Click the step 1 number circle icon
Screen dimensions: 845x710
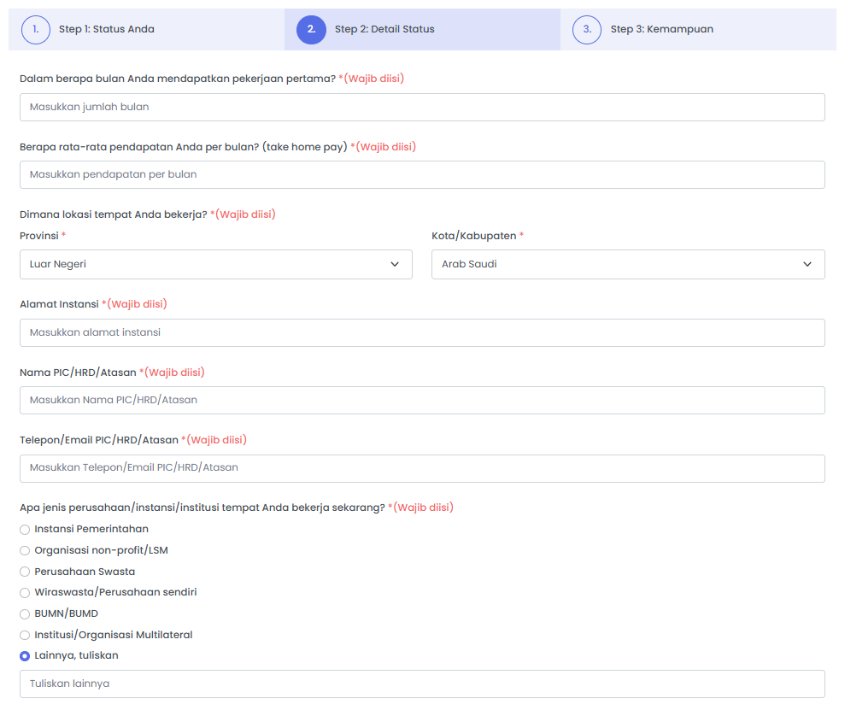coord(36,29)
